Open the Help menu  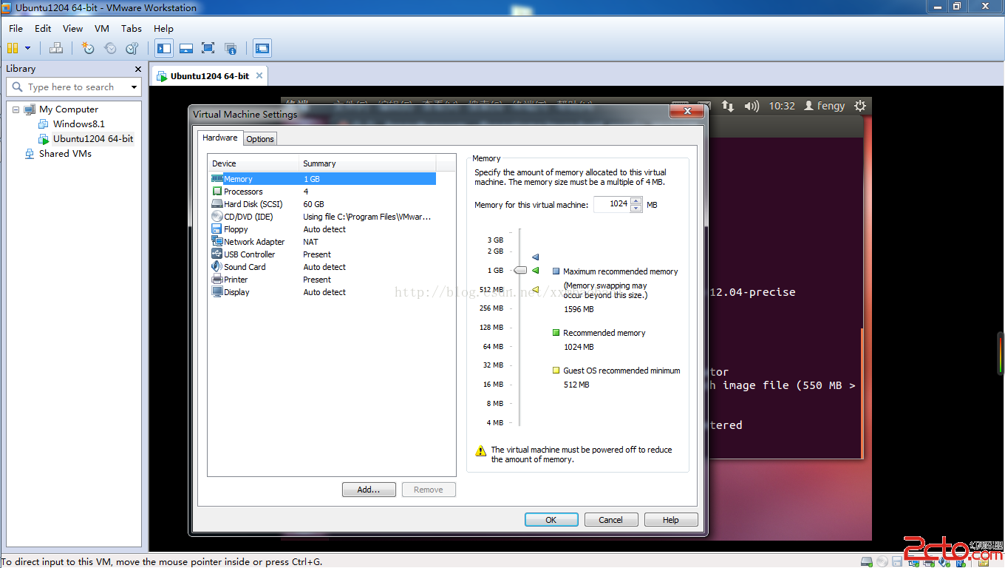pos(163,28)
